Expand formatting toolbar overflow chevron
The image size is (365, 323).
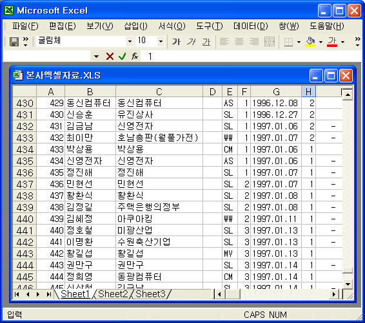point(358,41)
